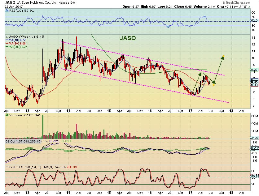Click the red 6.08 price tag

[254, 85]
